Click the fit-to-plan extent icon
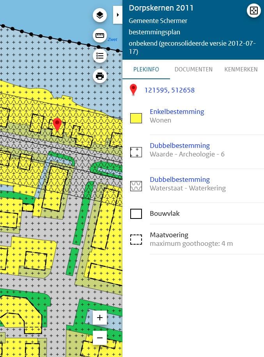 point(253,11)
